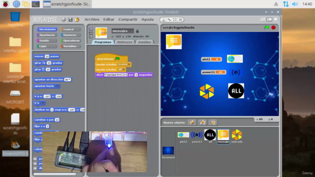
Task: Select the shrink sprite tool
Action: pyautogui.click(x=181, y=20)
